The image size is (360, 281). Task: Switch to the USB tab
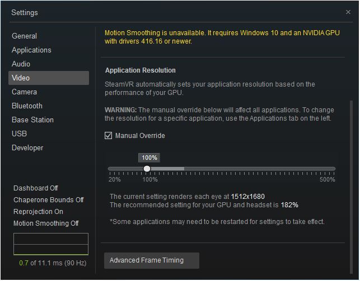(x=19, y=134)
